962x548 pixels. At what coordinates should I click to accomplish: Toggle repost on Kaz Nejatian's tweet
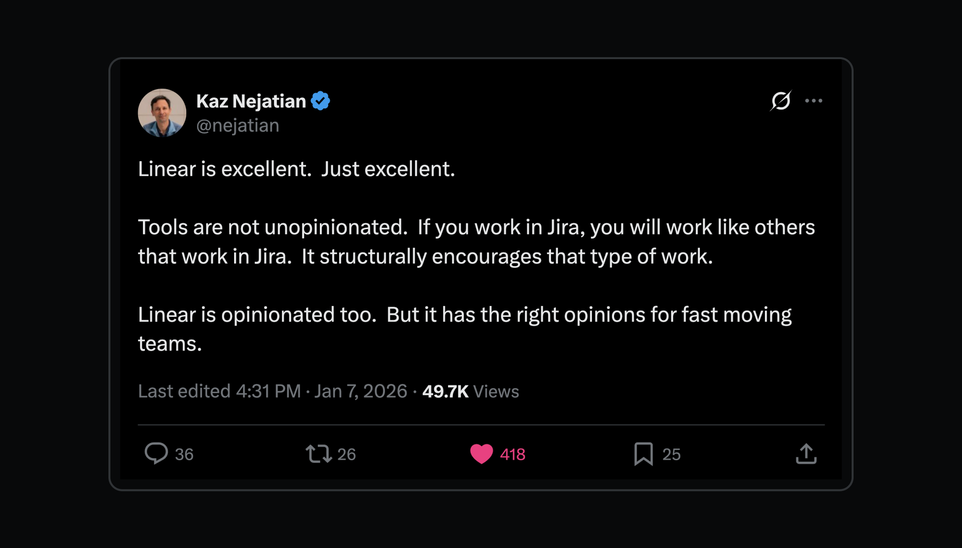[x=319, y=454]
